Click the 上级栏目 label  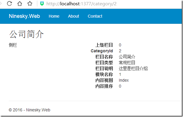pos(104,45)
